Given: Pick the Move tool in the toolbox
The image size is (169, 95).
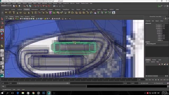Looking at the screenshot, I should pos(2,31).
